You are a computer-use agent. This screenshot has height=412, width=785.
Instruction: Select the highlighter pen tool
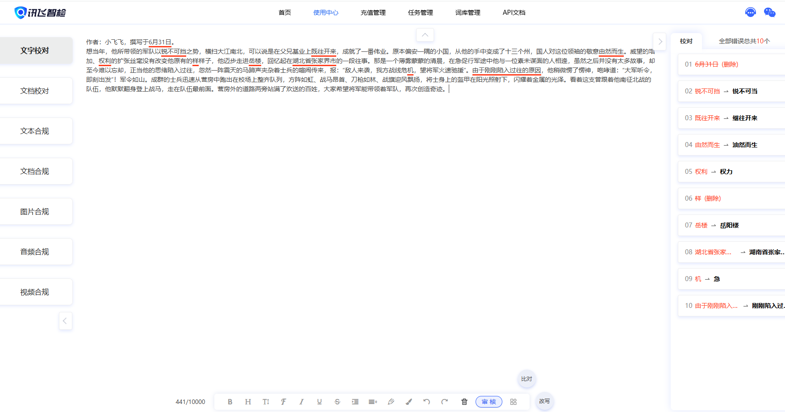click(391, 402)
